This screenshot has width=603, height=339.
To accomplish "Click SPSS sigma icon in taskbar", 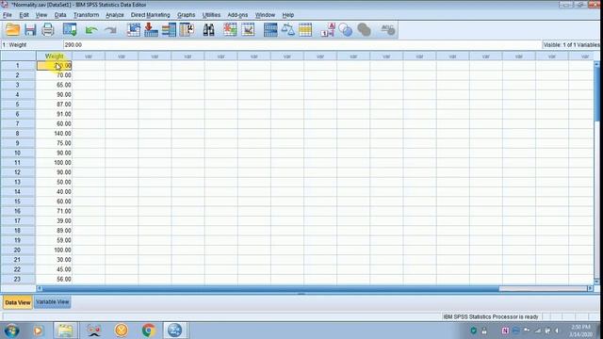I will (174, 331).
